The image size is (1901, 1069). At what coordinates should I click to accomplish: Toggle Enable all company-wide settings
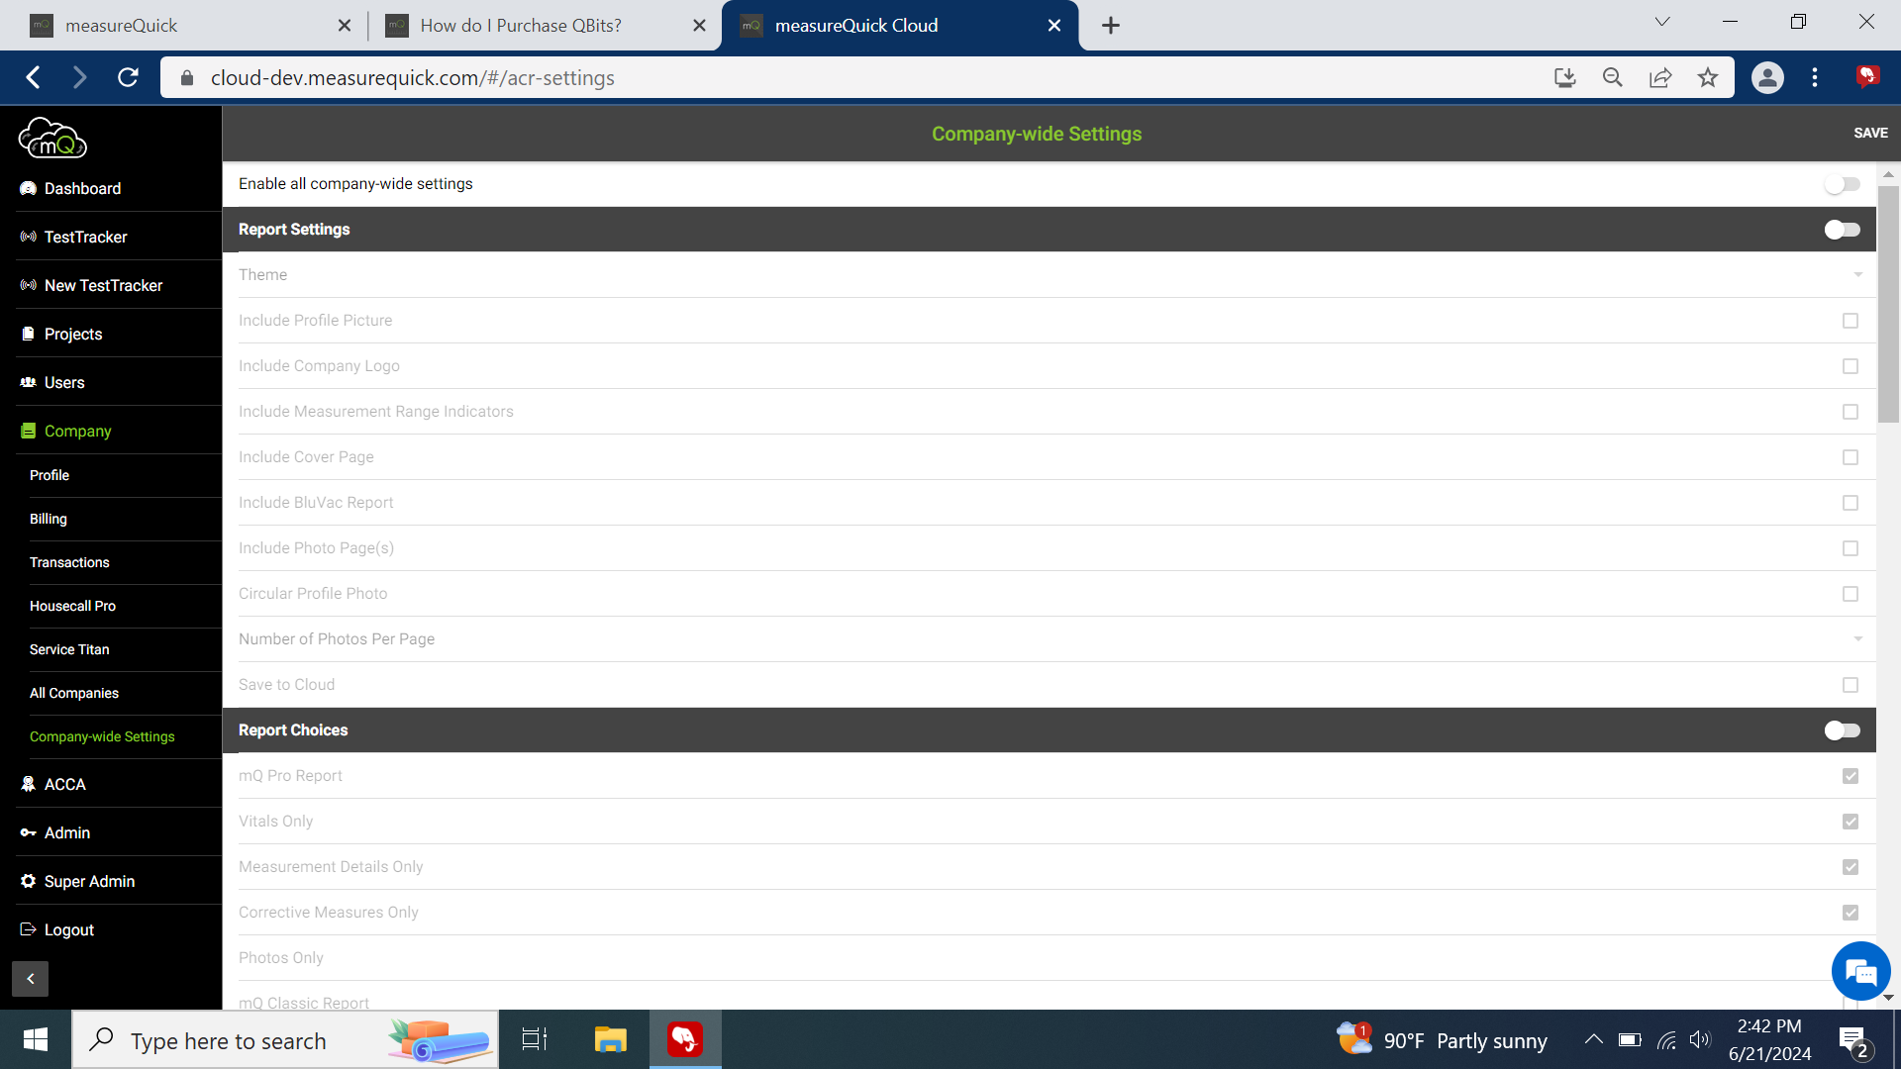point(1843,184)
